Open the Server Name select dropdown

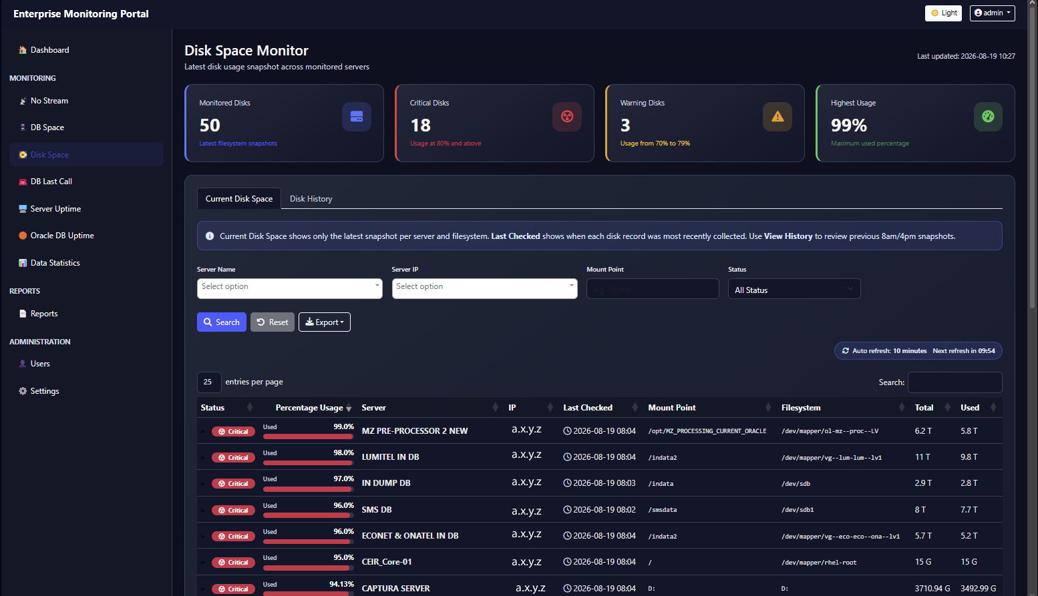[x=290, y=288]
